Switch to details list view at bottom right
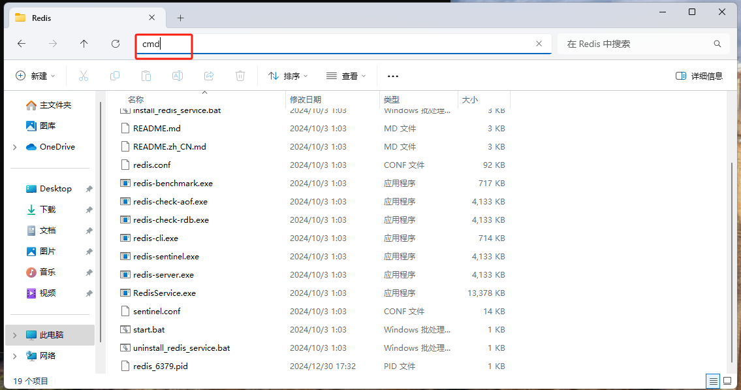The height and width of the screenshot is (390, 741). tap(713, 381)
